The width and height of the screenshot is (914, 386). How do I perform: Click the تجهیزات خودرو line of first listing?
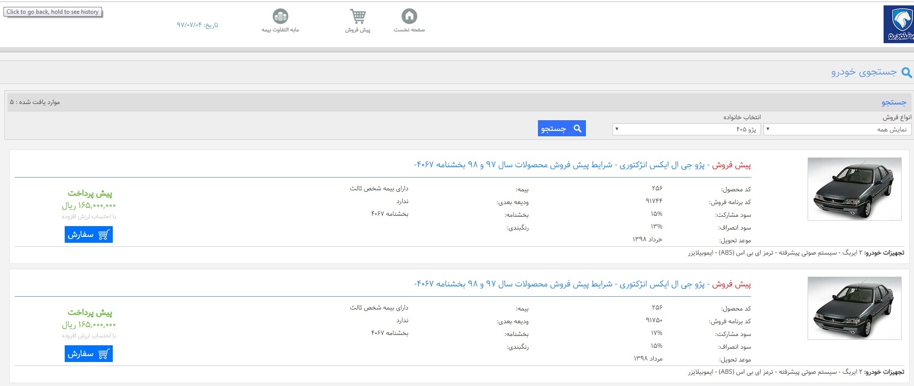point(796,253)
